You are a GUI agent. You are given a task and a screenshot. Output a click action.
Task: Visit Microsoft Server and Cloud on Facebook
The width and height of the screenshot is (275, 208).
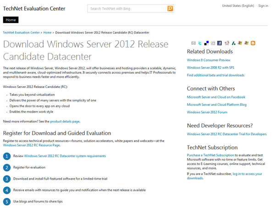[216, 97]
